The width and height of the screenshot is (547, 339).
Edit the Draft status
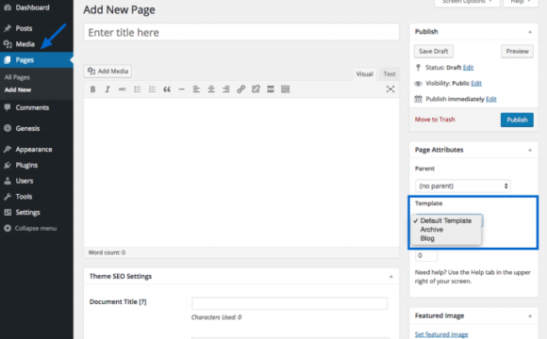pyautogui.click(x=468, y=67)
